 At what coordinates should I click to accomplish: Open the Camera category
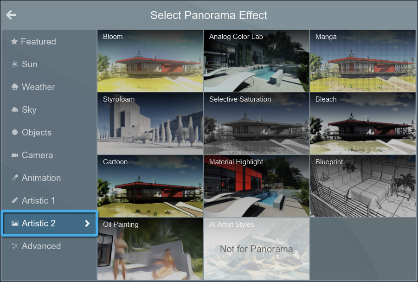click(50, 155)
